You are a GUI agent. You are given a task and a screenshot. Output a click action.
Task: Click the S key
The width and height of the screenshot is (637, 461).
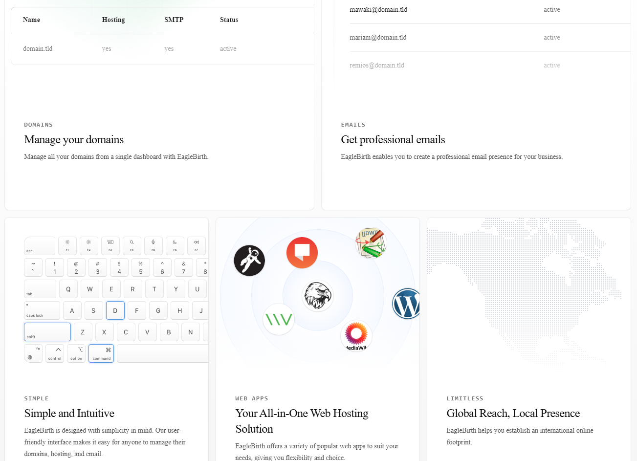[94, 310]
